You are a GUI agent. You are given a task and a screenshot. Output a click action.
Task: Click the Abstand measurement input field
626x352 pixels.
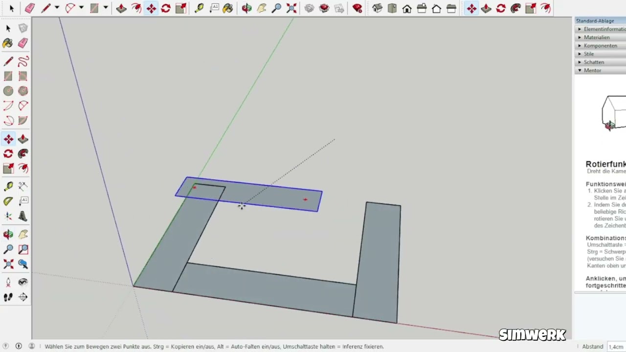(616, 347)
